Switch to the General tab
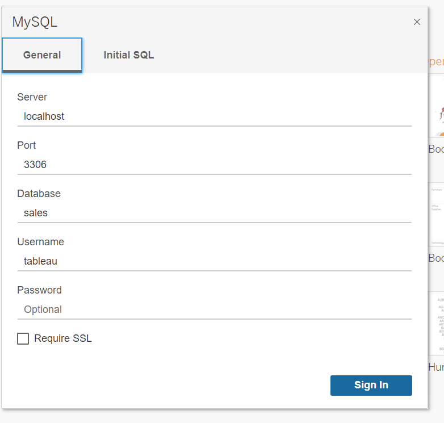The image size is (444, 423). coord(42,55)
